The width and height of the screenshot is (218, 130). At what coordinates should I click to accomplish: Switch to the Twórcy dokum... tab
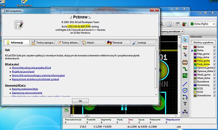[68, 43]
